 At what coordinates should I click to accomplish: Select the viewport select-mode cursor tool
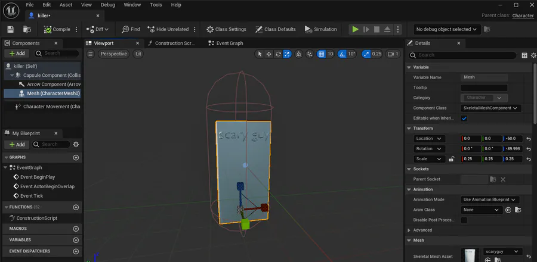click(260, 54)
